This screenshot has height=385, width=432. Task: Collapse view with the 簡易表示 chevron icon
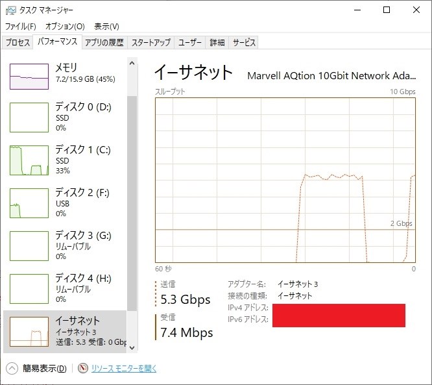[x=12, y=369]
